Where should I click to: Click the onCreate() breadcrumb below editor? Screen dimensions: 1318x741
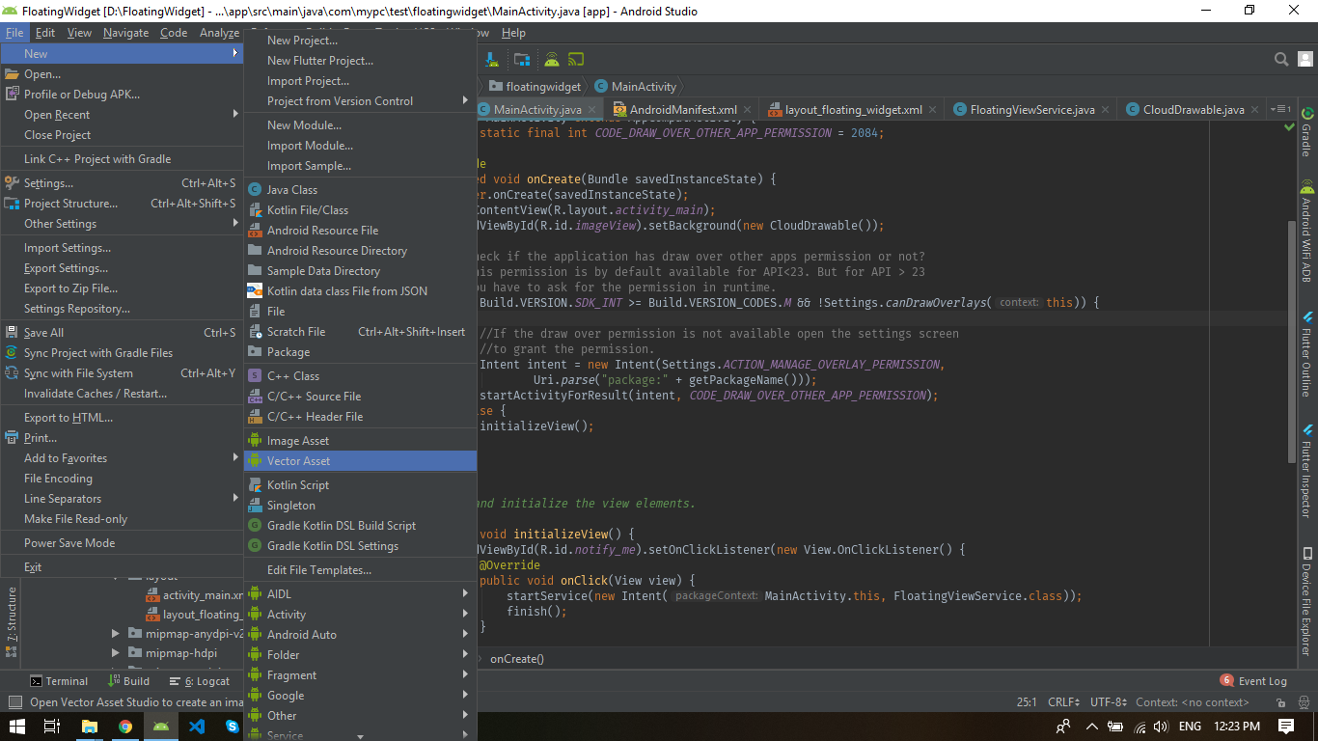click(x=517, y=659)
